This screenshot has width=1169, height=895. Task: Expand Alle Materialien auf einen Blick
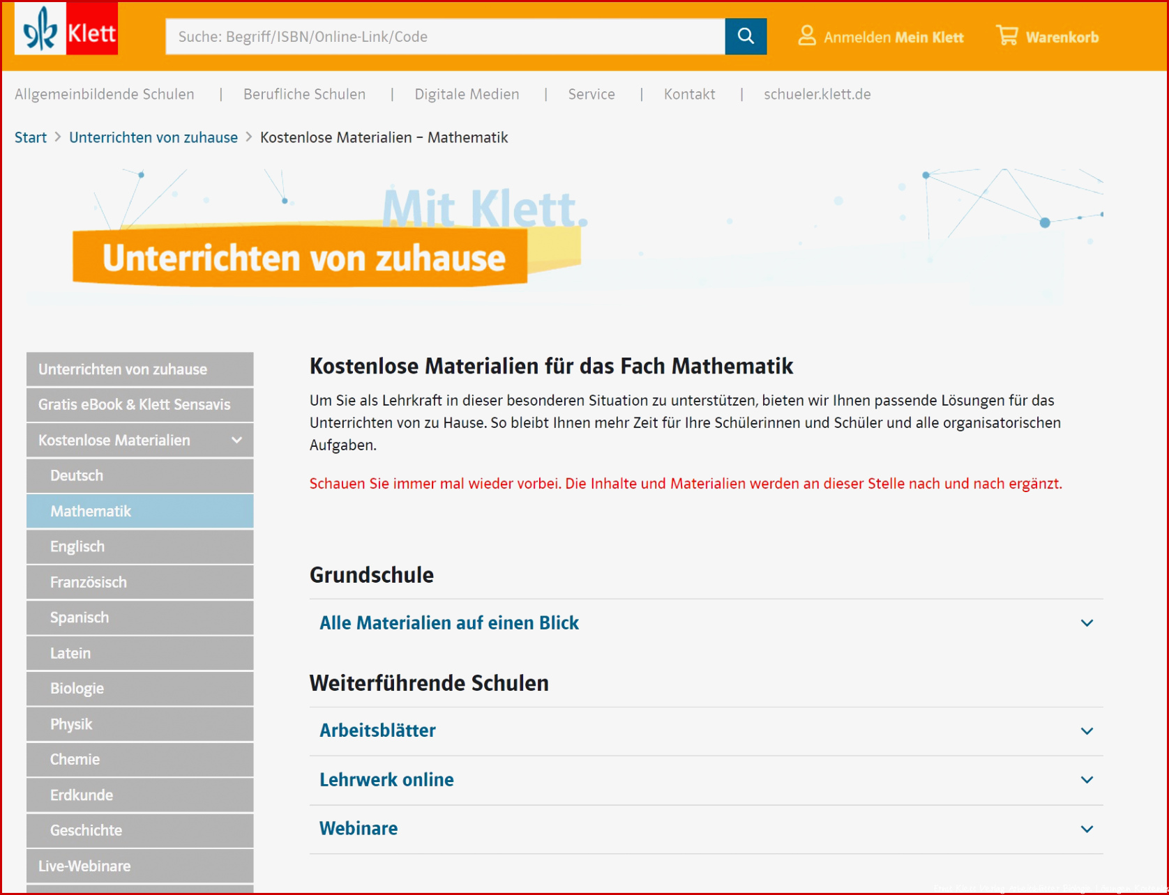click(706, 622)
